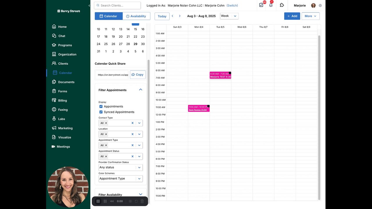Click the calendar share URL field

tap(112, 75)
